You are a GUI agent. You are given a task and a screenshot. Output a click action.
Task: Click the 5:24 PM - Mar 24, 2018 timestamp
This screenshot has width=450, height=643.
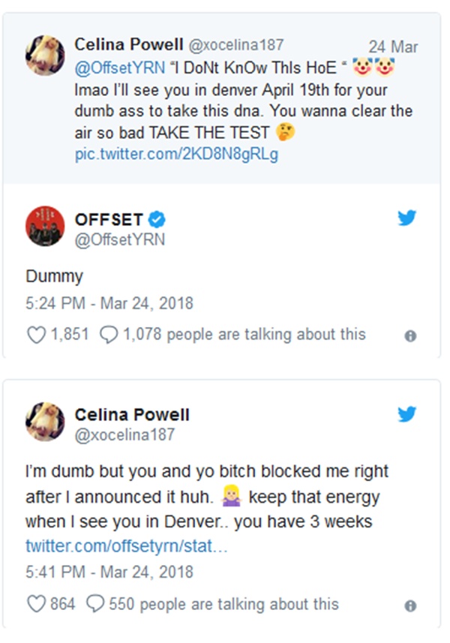pyautogui.click(x=109, y=304)
